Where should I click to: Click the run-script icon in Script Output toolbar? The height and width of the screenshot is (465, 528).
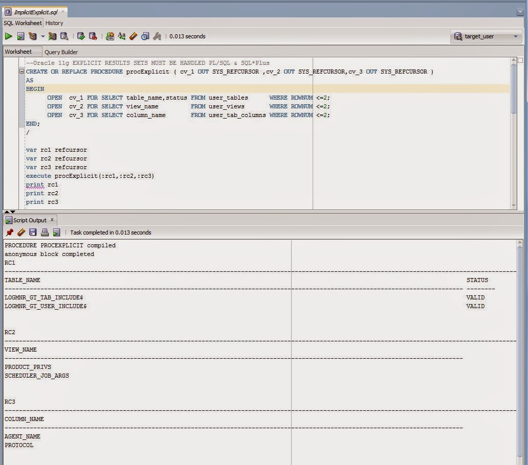(x=57, y=232)
